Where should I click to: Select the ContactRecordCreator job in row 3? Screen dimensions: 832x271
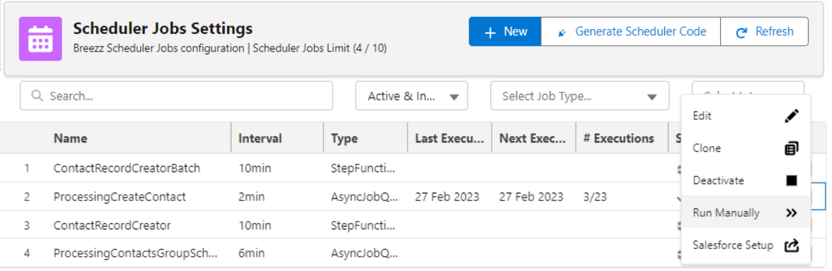pyautogui.click(x=112, y=226)
